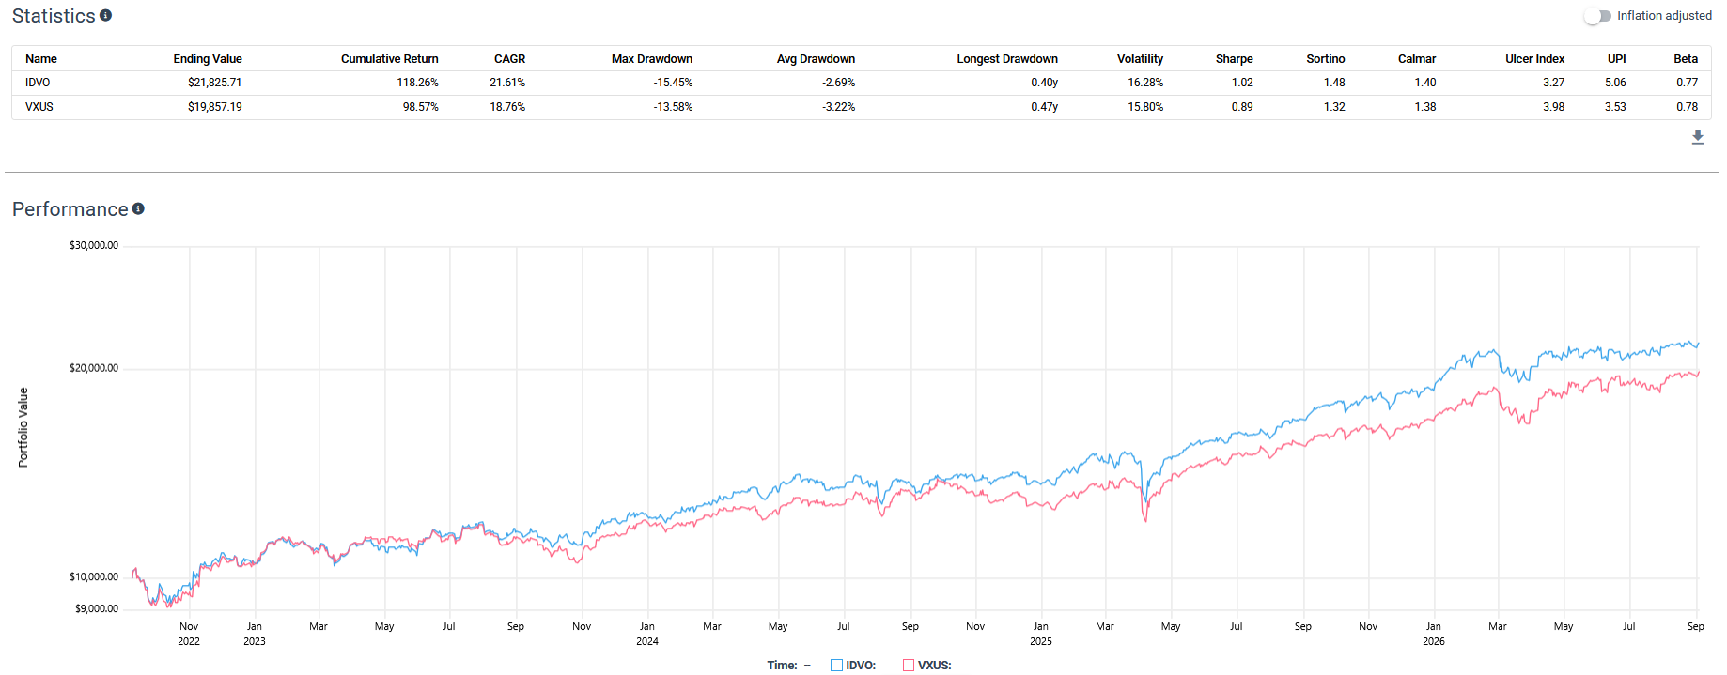Click Ulcer Index value 3.27
This screenshot has width=1727, height=675.
1553,83
